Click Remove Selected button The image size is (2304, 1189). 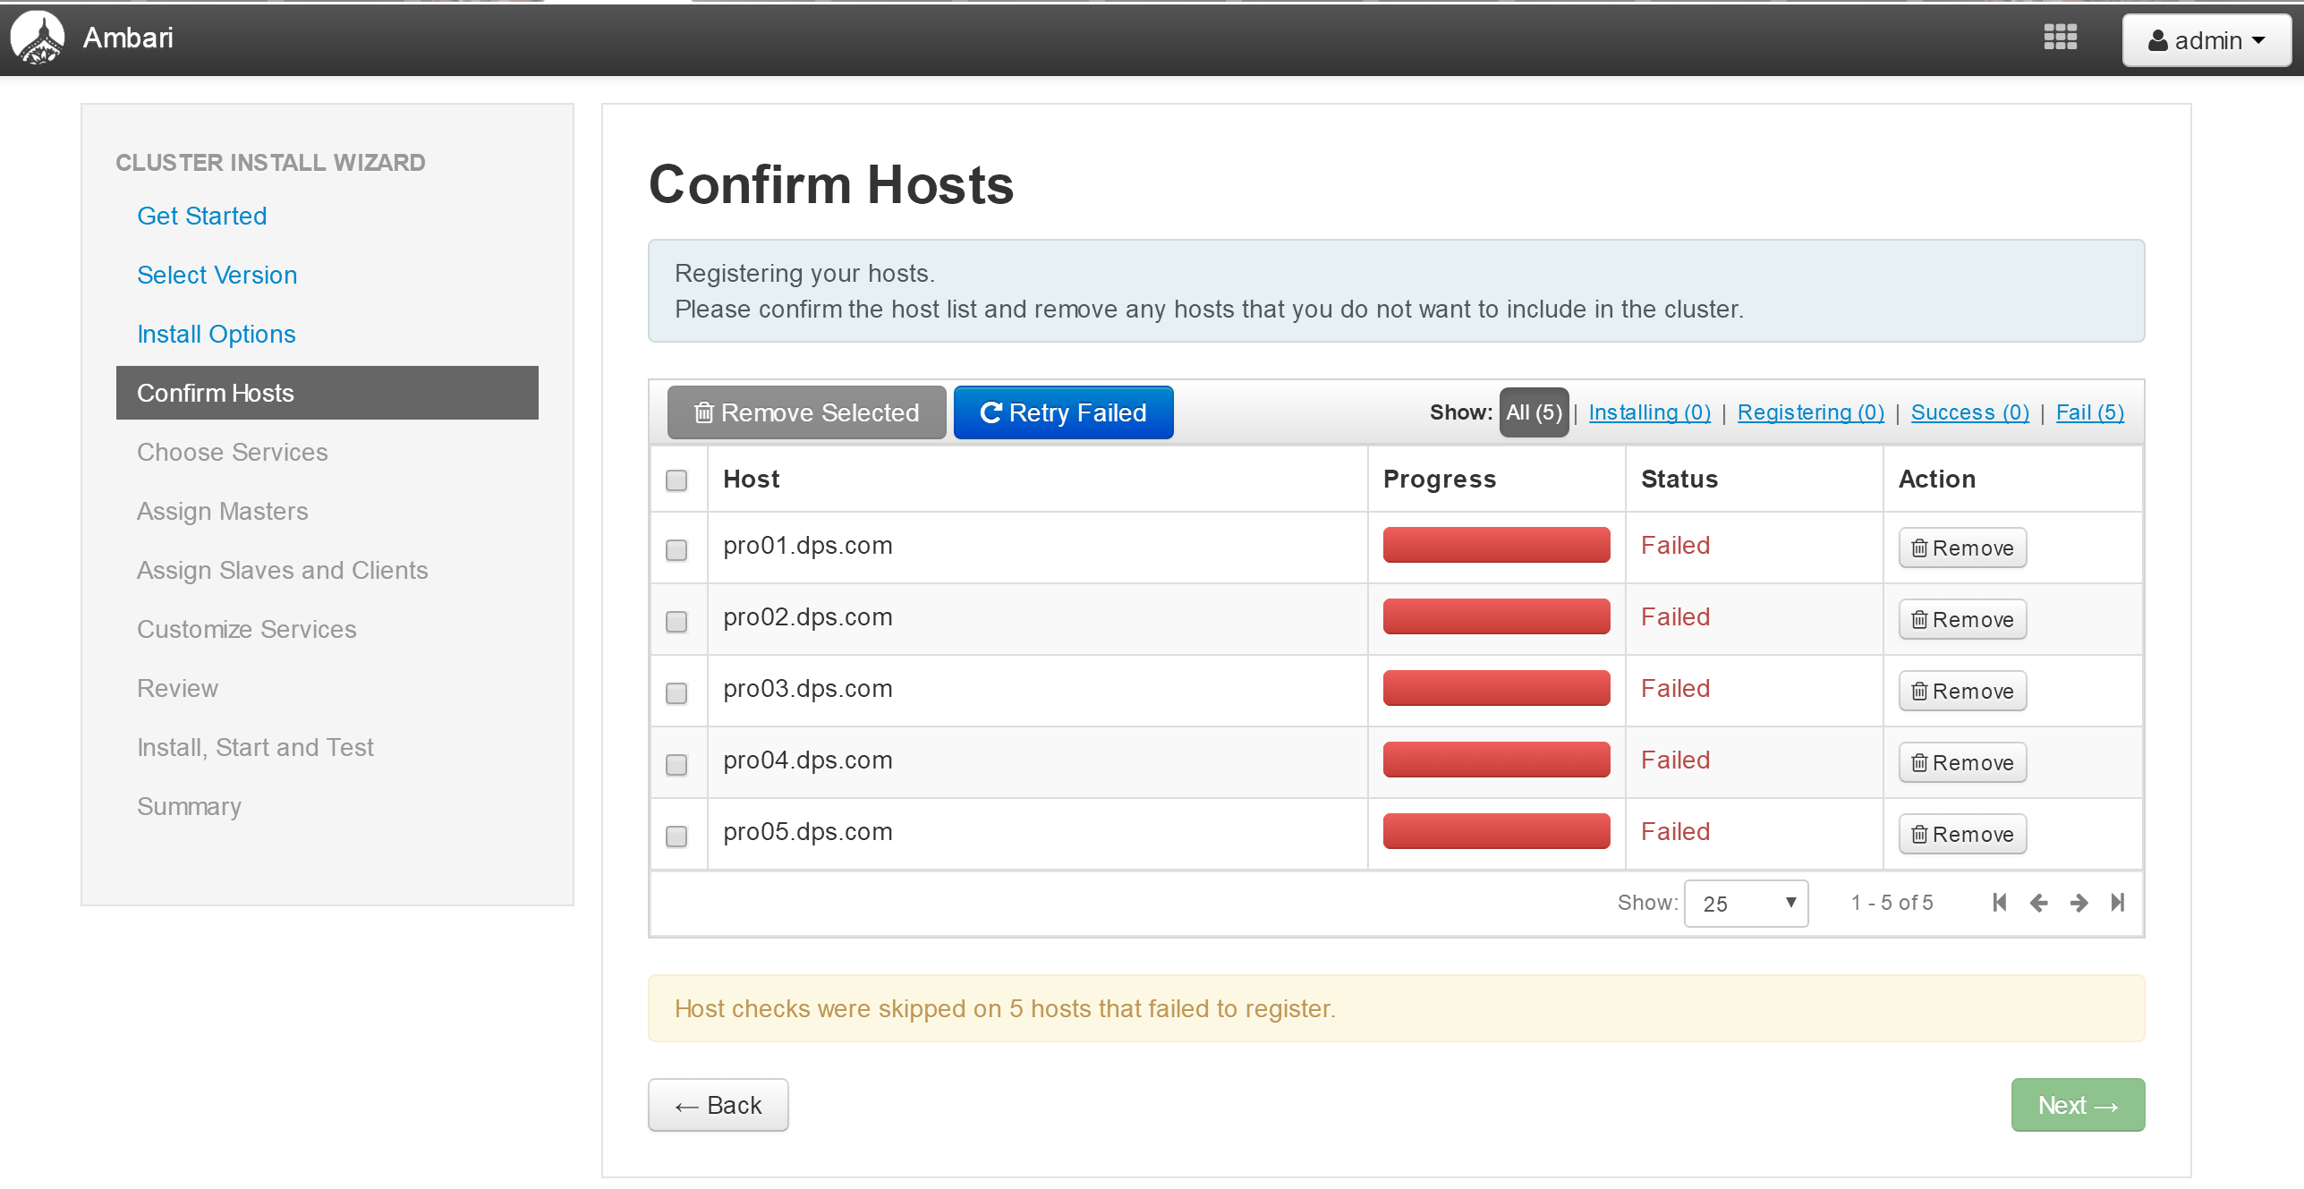tap(806, 412)
